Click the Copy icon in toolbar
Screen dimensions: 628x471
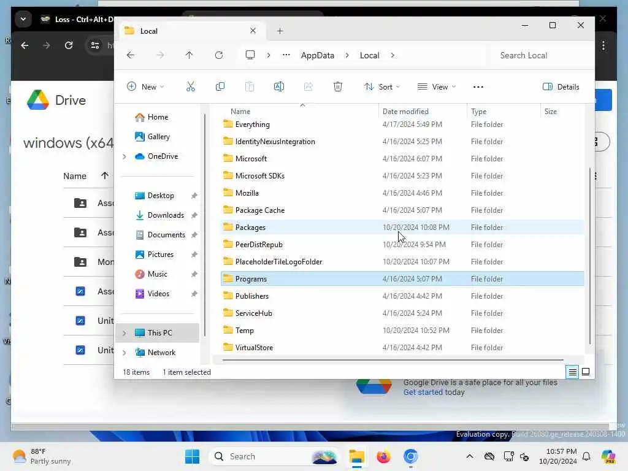coord(220,86)
